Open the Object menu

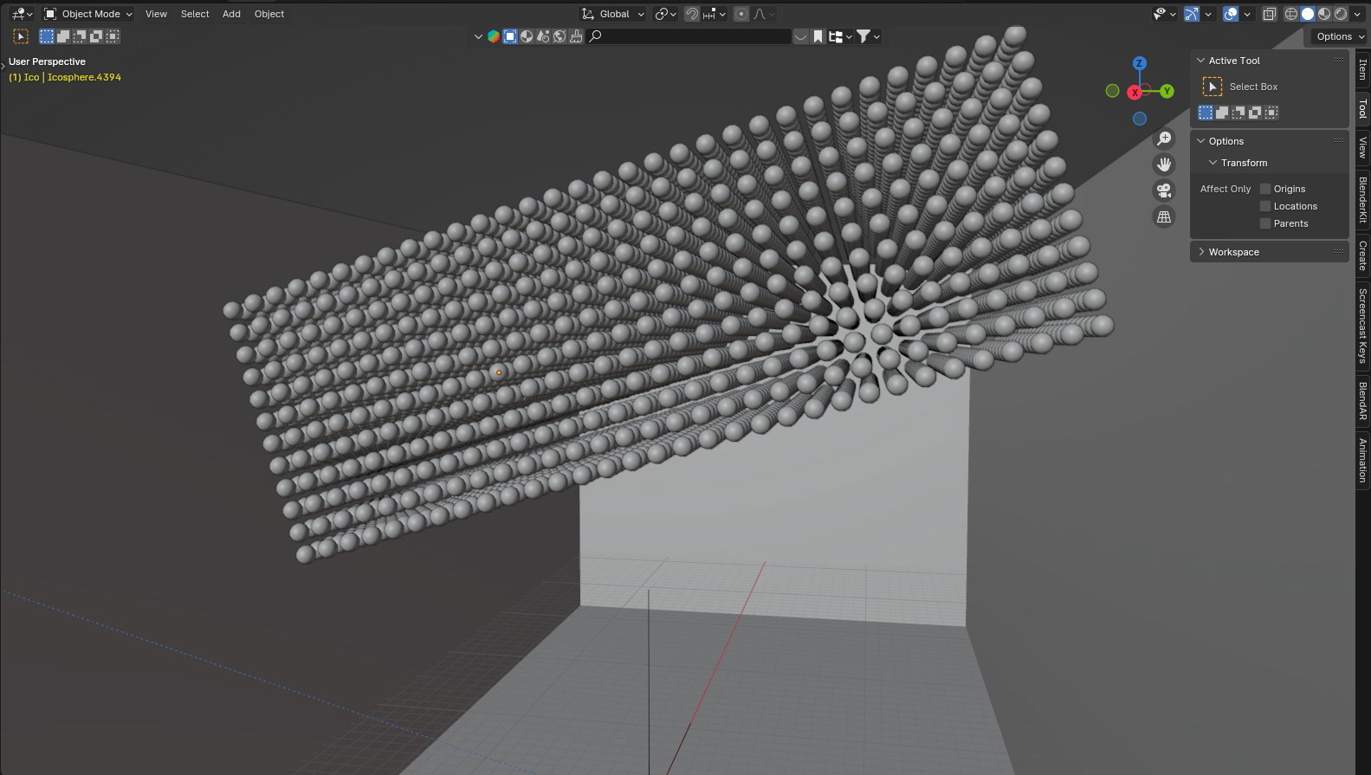pos(269,14)
